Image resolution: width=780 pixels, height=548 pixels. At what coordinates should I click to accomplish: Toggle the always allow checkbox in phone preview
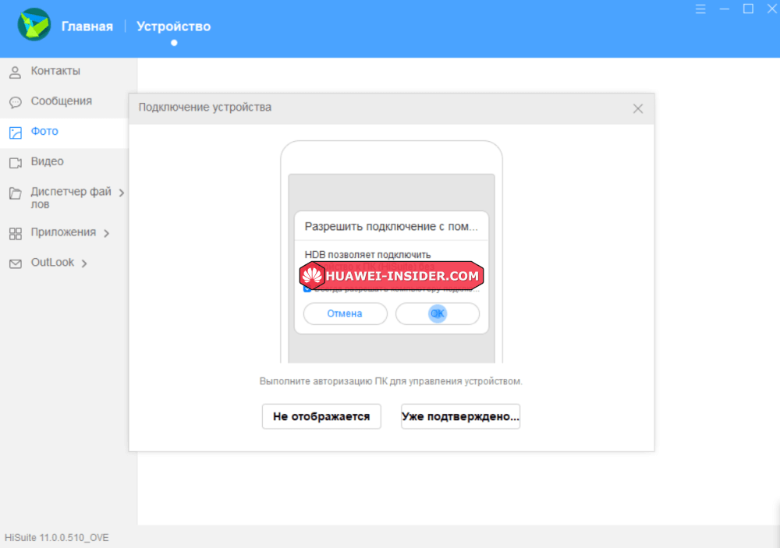click(x=307, y=288)
